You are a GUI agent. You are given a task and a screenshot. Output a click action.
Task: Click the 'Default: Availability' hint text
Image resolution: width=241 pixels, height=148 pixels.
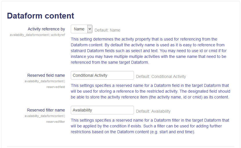(x=153, y=111)
